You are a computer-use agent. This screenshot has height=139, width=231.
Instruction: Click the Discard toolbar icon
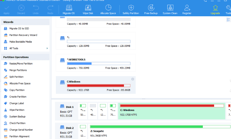tap(21, 8)
